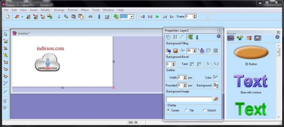Click the Background Image path field
The height and width of the screenshot is (127, 284).
189,99
